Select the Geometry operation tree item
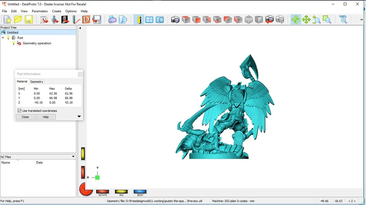This screenshot has height=205, width=366. click(37, 43)
